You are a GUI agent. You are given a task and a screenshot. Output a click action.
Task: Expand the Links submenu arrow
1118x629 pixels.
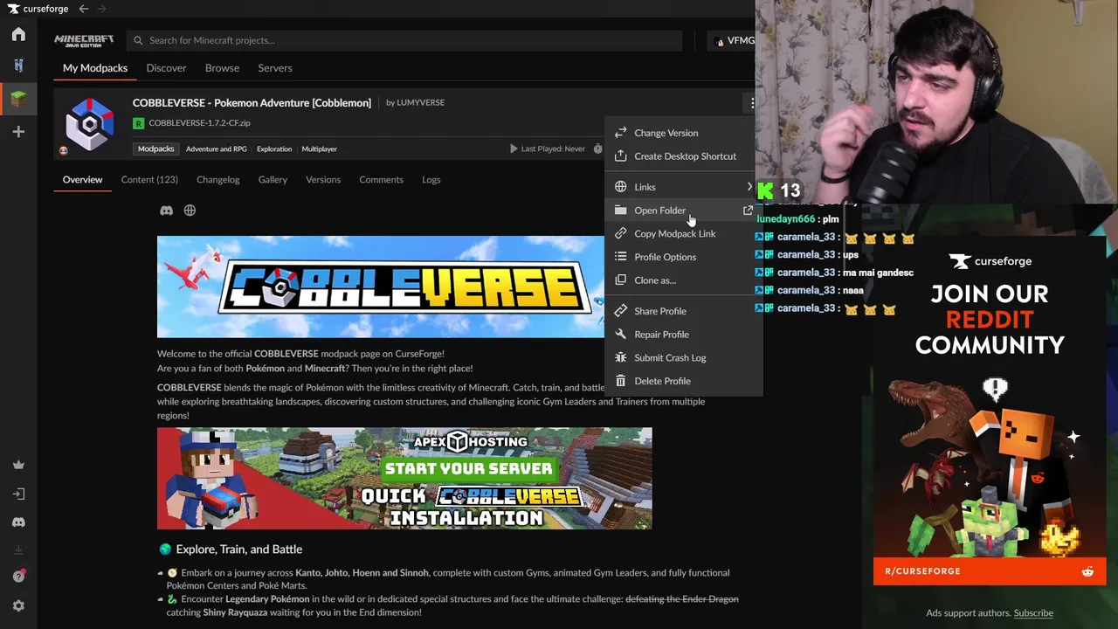[x=749, y=187]
